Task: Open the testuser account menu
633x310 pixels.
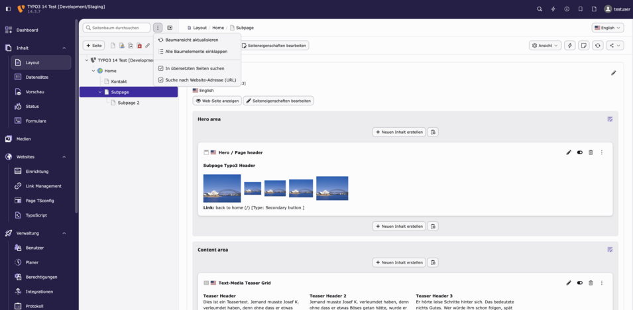Action: tap(616, 9)
